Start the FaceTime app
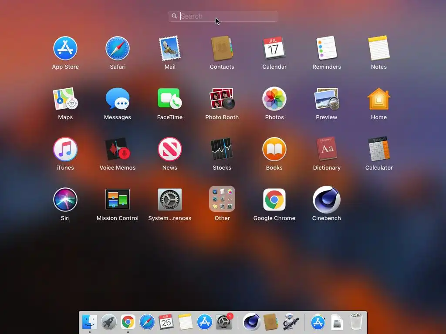The width and height of the screenshot is (446, 334). tap(170, 98)
